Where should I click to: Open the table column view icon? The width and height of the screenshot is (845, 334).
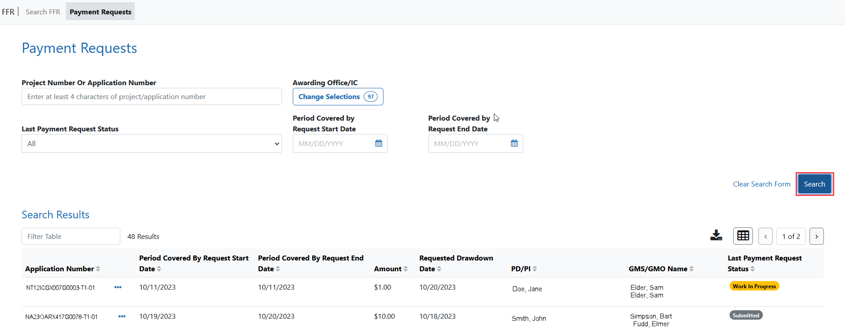[x=743, y=236]
